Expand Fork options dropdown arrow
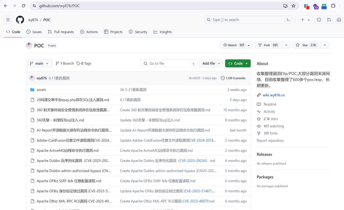Viewport: 344px width, 210px height. tap(286, 45)
